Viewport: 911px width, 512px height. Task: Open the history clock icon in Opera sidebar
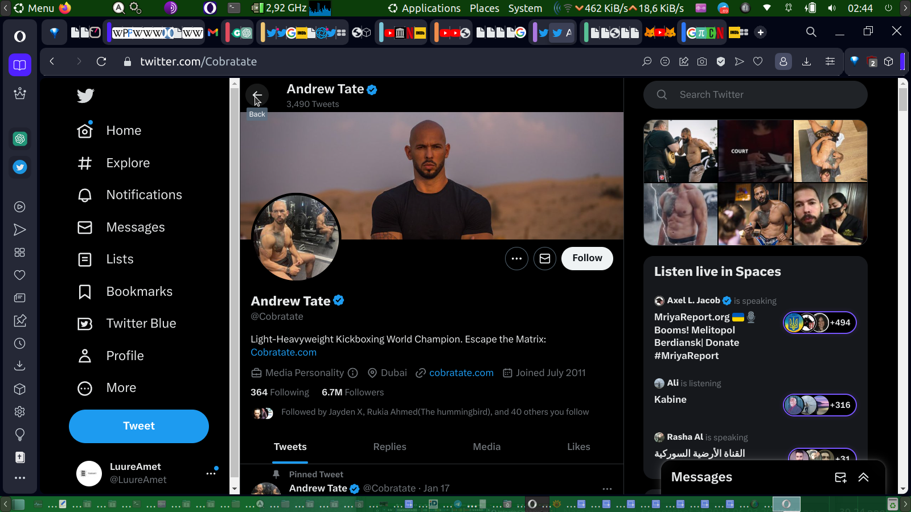[x=20, y=344]
